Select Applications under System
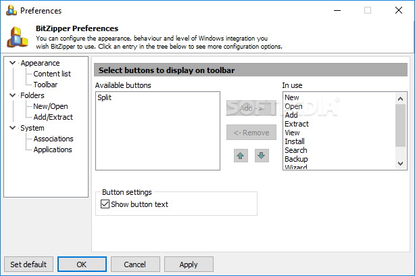Viewport: 415px width, 276px height. 53,149
